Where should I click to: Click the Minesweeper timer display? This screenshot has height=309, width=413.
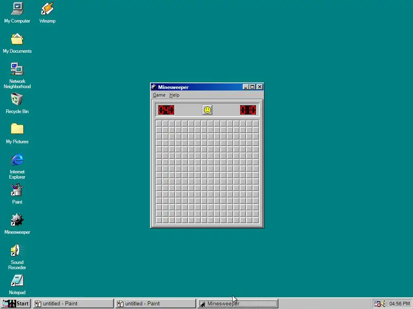click(248, 110)
